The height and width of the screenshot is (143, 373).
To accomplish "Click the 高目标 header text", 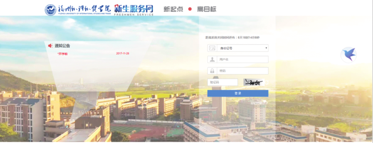I will click(x=206, y=9).
